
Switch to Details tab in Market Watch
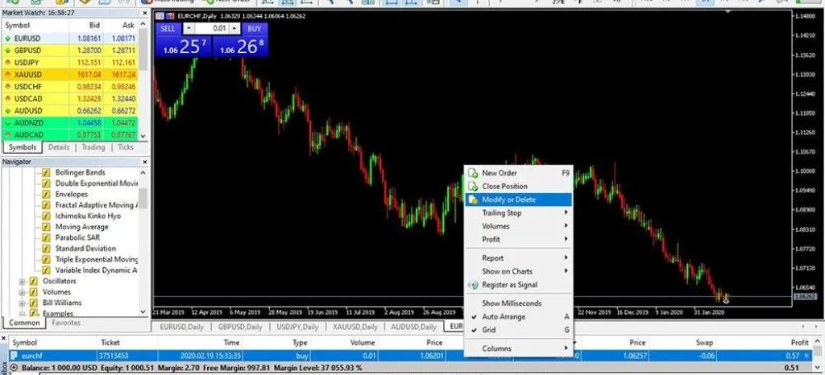point(59,147)
